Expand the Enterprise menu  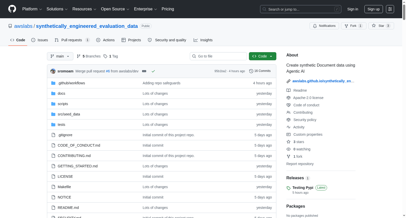145,9
